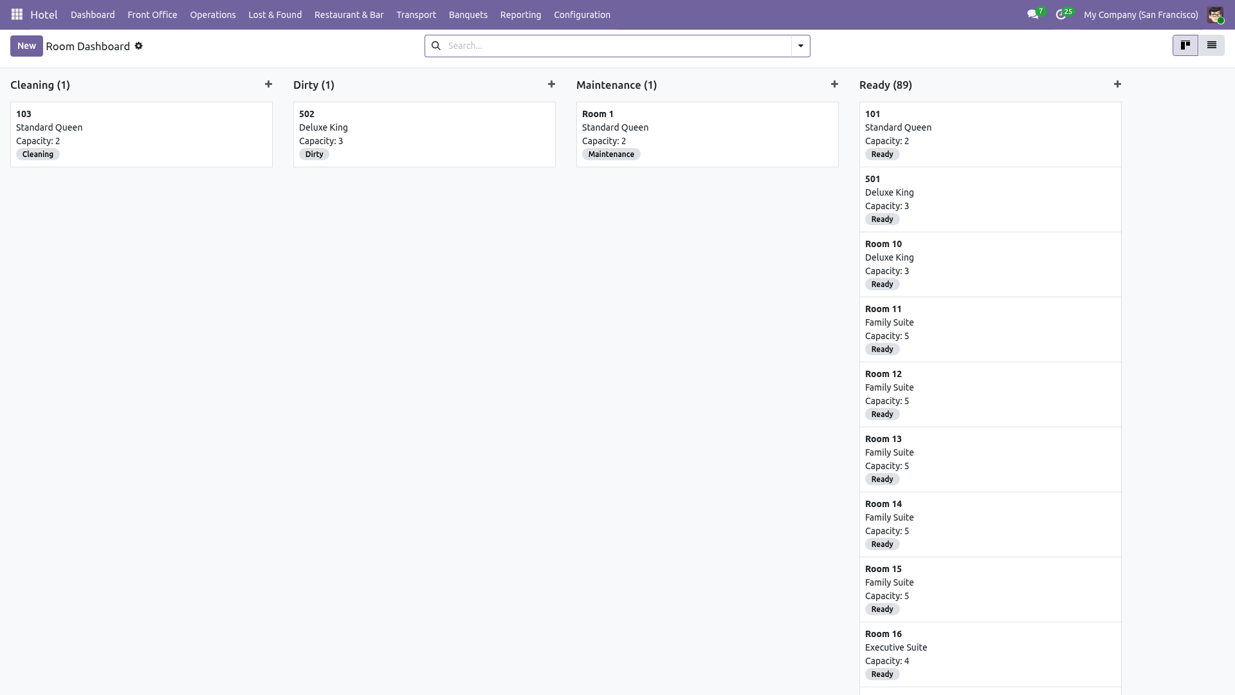Click the Cleaning (1) column header

(40, 85)
